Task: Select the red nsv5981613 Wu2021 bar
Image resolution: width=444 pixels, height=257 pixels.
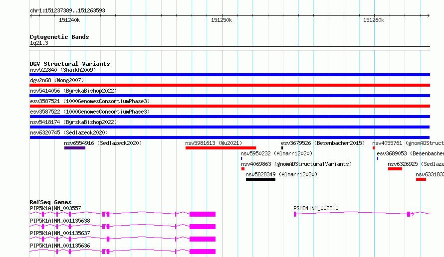Action: [x=221, y=148]
